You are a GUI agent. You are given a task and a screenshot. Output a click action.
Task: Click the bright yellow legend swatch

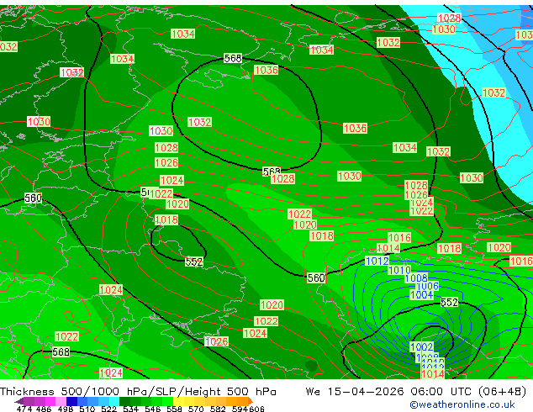click(178, 401)
